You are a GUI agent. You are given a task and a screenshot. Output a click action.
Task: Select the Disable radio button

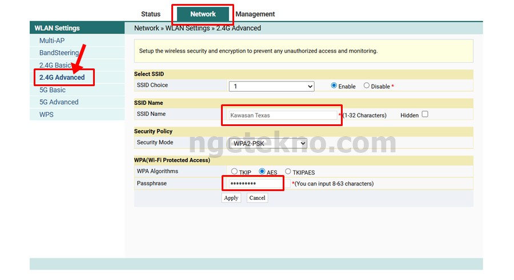click(x=367, y=86)
